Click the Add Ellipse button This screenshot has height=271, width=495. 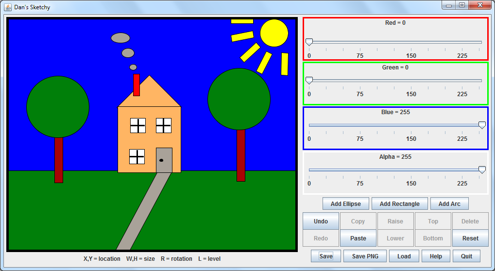tap(346, 204)
